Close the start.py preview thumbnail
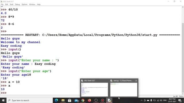Screen dimensions: 184x103 point(136,81)
